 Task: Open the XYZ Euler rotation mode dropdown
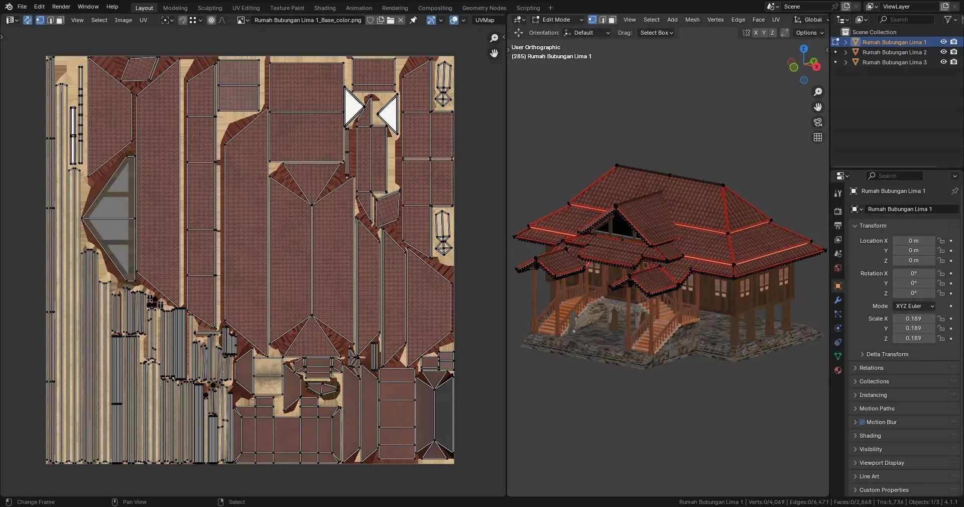point(914,306)
